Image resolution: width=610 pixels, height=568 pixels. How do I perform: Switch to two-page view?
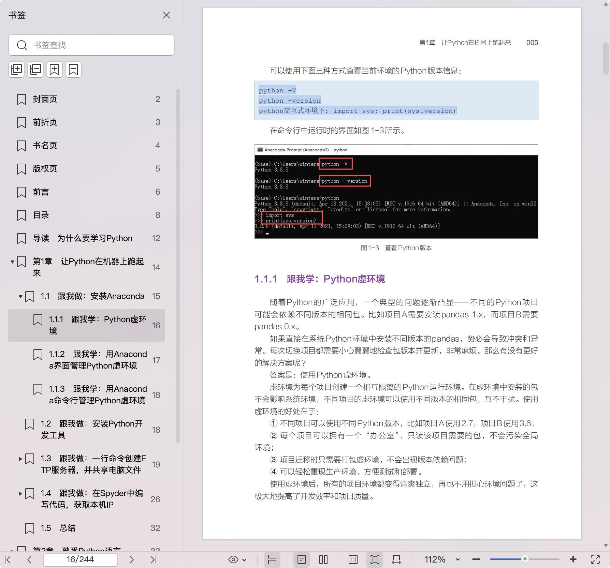(323, 559)
